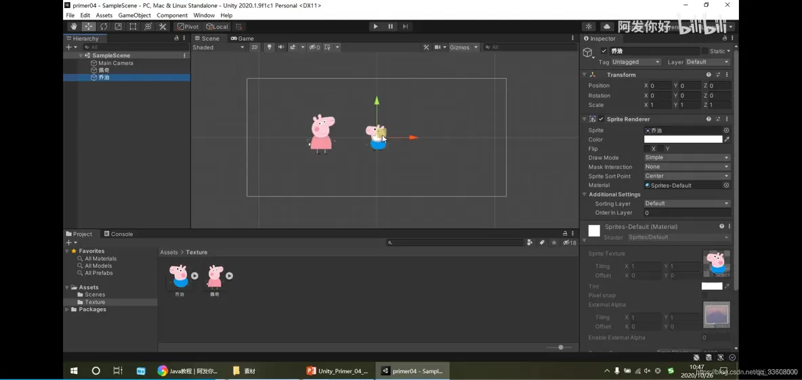
Task: Click Sprite Renderer Color swatch
Action: pyautogui.click(x=683, y=139)
